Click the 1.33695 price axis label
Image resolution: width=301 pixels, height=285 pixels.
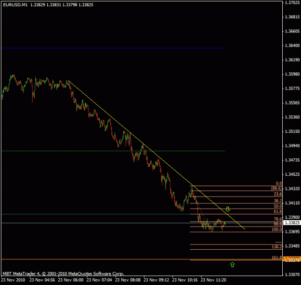pos(292,232)
